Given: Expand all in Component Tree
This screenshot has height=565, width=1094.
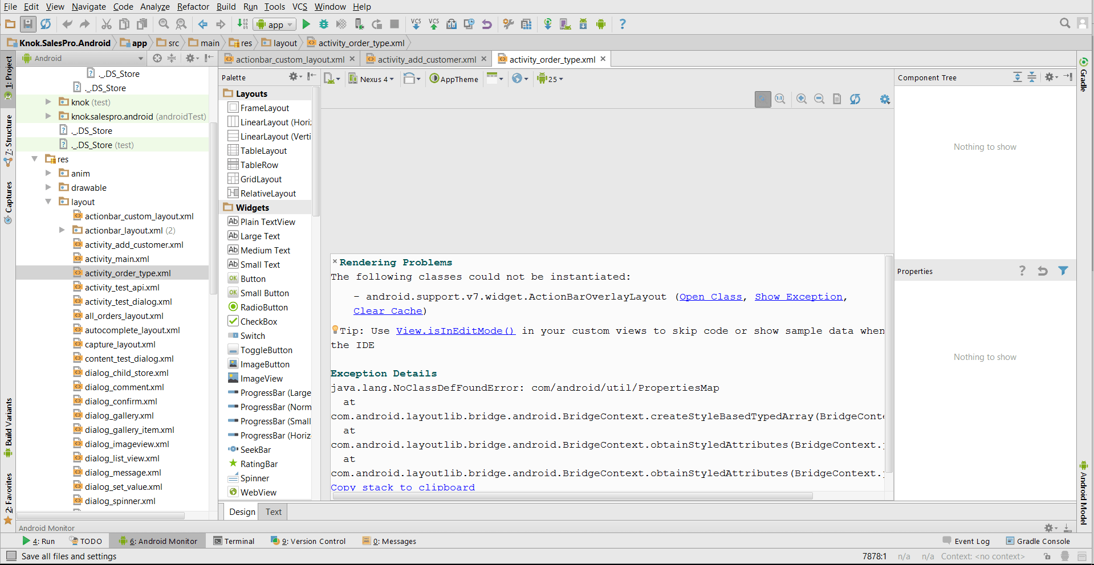Looking at the screenshot, I should (1017, 77).
